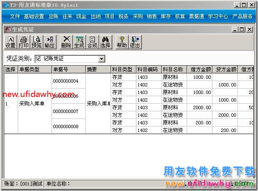Image resolution: width=258 pixels, height=191 pixels.
Task: Open the 税务 menu
Action: click(x=123, y=16)
